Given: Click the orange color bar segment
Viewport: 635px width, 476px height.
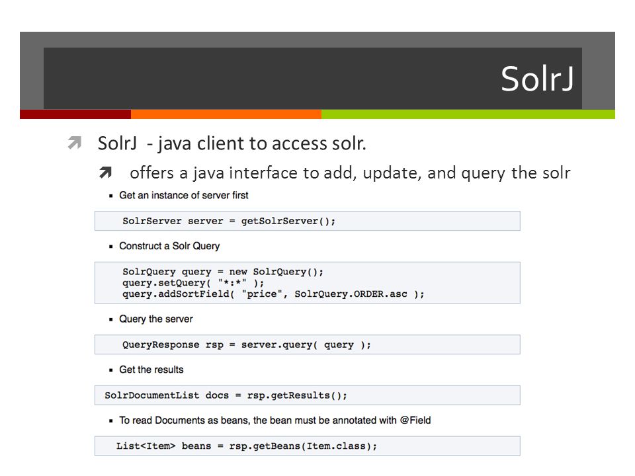Looking at the screenshot, I should coord(226,114).
